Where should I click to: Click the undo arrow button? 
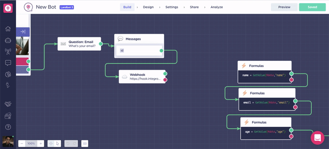point(68,144)
